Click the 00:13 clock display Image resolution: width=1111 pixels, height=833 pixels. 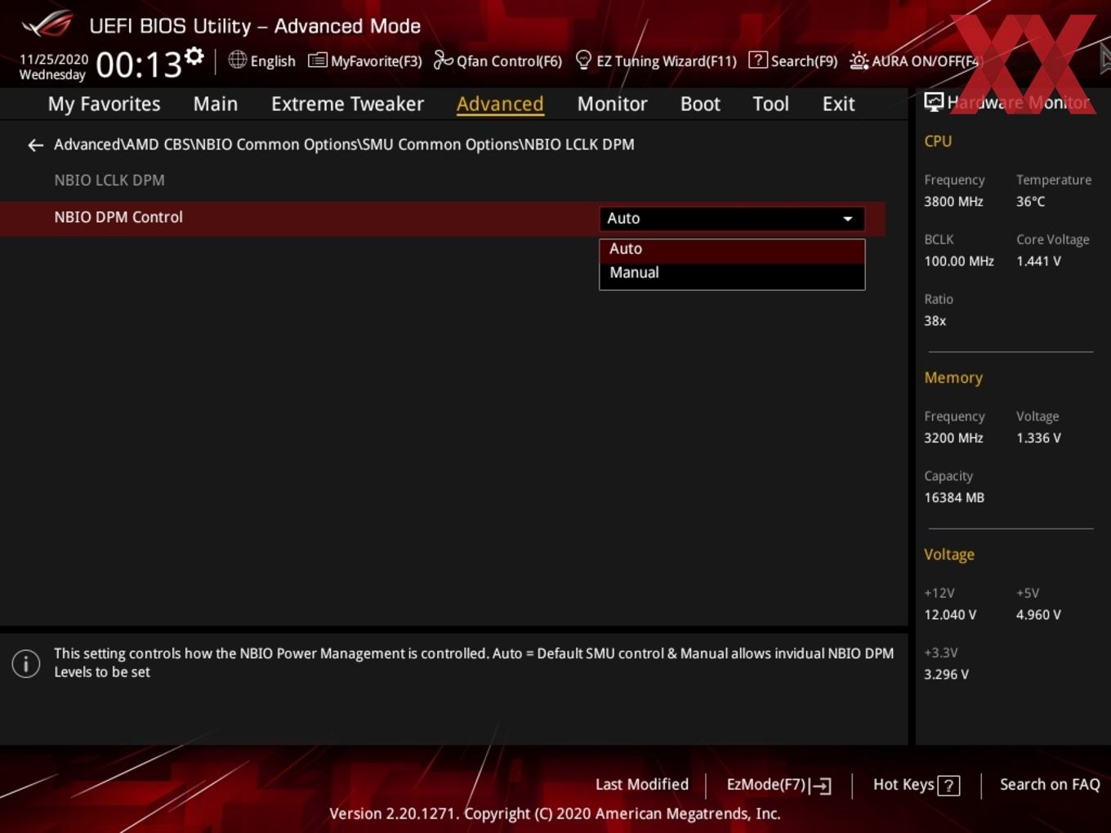139,65
